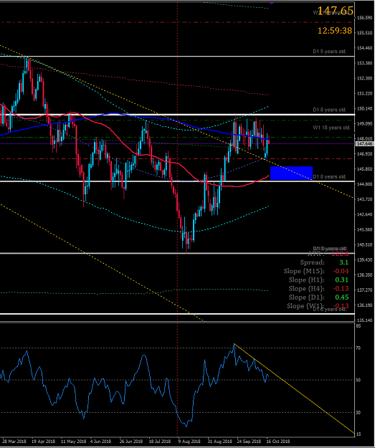Click the large 147.65 price readout
This screenshot has height=448, width=375.
[336, 11]
